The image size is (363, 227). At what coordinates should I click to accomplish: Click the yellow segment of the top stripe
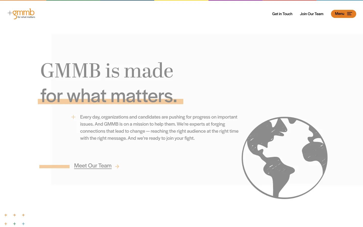(x=181, y=1)
